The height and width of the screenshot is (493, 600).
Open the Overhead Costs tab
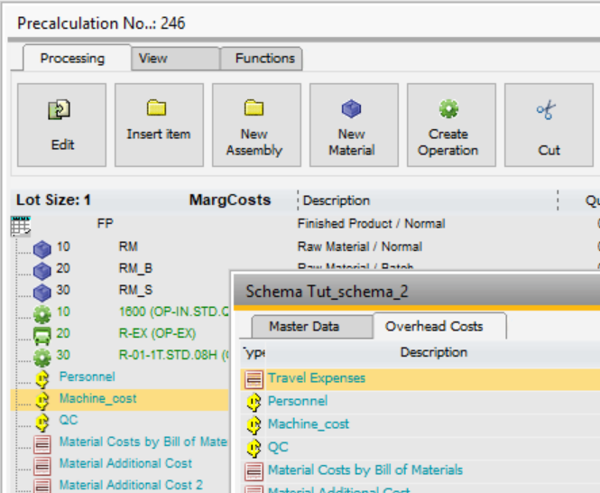coord(434,326)
